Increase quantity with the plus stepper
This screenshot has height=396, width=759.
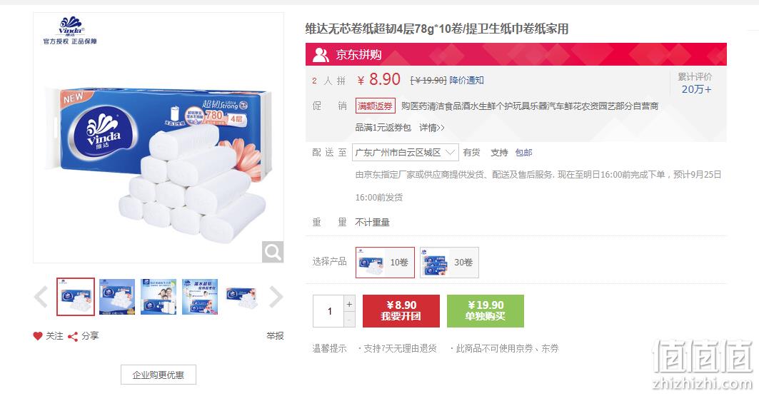[x=349, y=304]
